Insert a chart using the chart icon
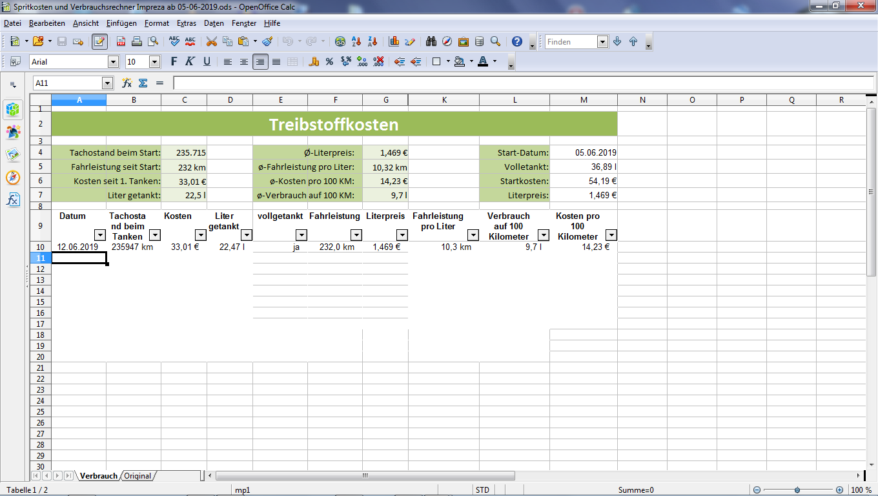This screenshot has width=878, height=496. [x=394, y=41]
